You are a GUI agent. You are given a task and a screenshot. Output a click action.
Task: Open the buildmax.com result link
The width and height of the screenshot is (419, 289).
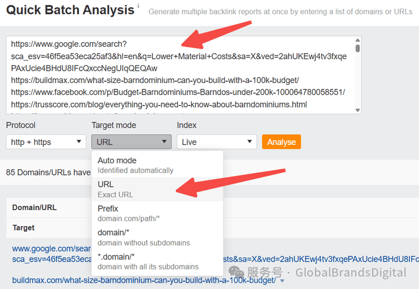144,280
